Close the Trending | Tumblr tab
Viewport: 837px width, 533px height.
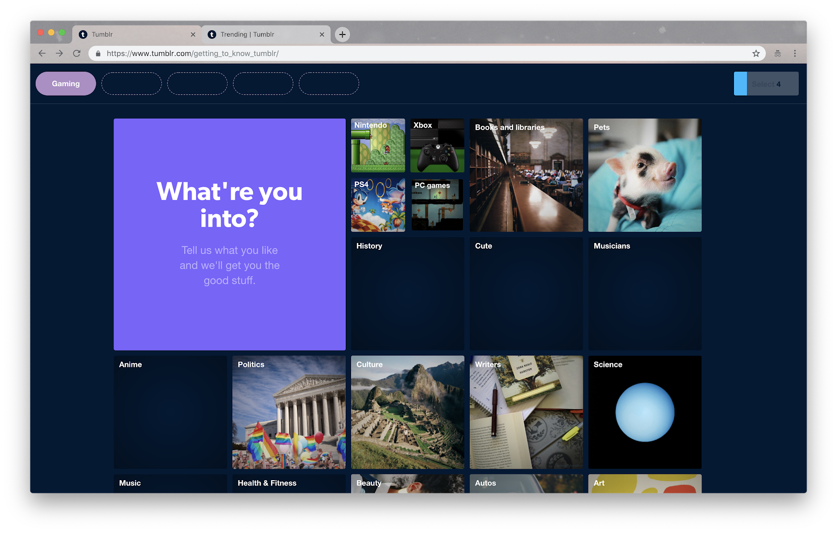coord(322,34)
